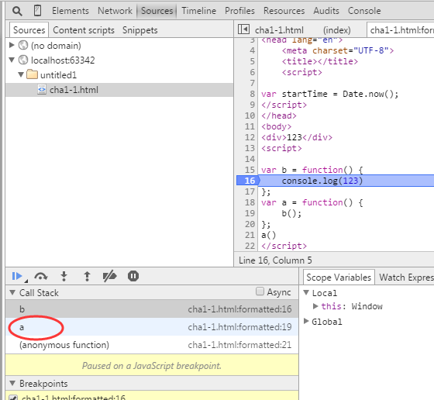
Task: Open link cha1-1.html:formatted:19
Action: (x=239, y=327)
